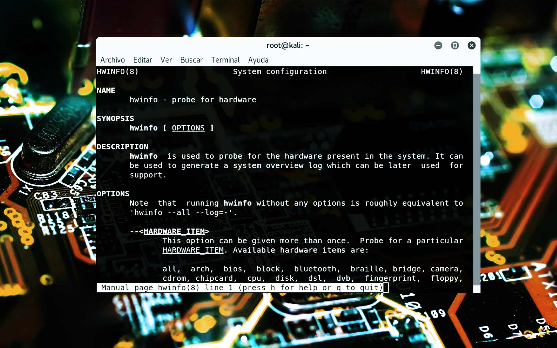557x348 pixels.
Task: Click the close window icon
Action: [x=471, y=46]
